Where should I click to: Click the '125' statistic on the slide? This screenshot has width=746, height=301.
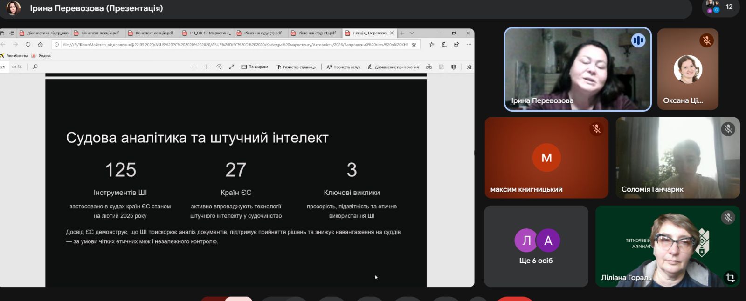click(x=120, y=170)
